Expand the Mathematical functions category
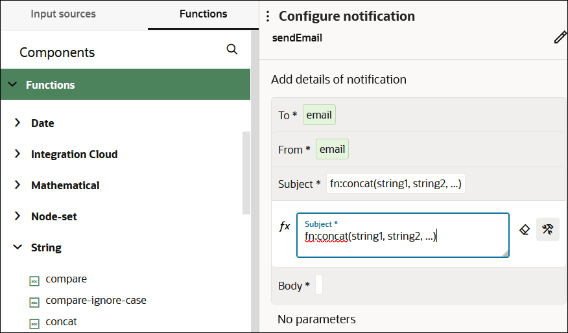 coord(18,185)
